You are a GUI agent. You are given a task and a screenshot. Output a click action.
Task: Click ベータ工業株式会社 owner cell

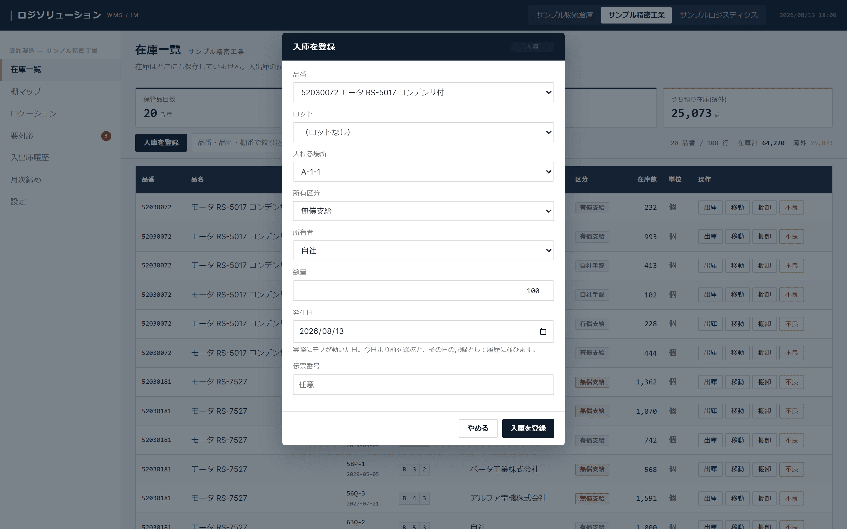coord(504,469)
